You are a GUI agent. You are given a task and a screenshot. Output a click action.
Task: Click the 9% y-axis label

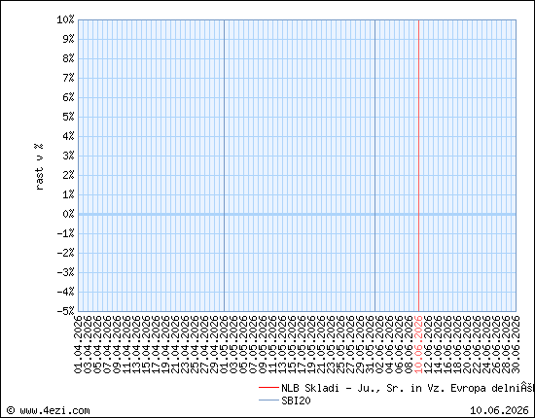point(68,39)
